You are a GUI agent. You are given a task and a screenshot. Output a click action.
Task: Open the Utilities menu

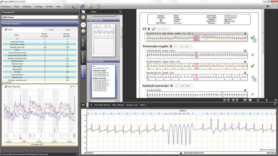49,6
